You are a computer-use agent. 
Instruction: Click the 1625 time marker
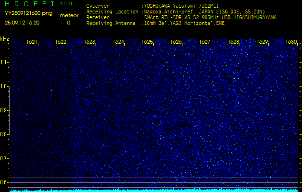[x=147, y=42]
